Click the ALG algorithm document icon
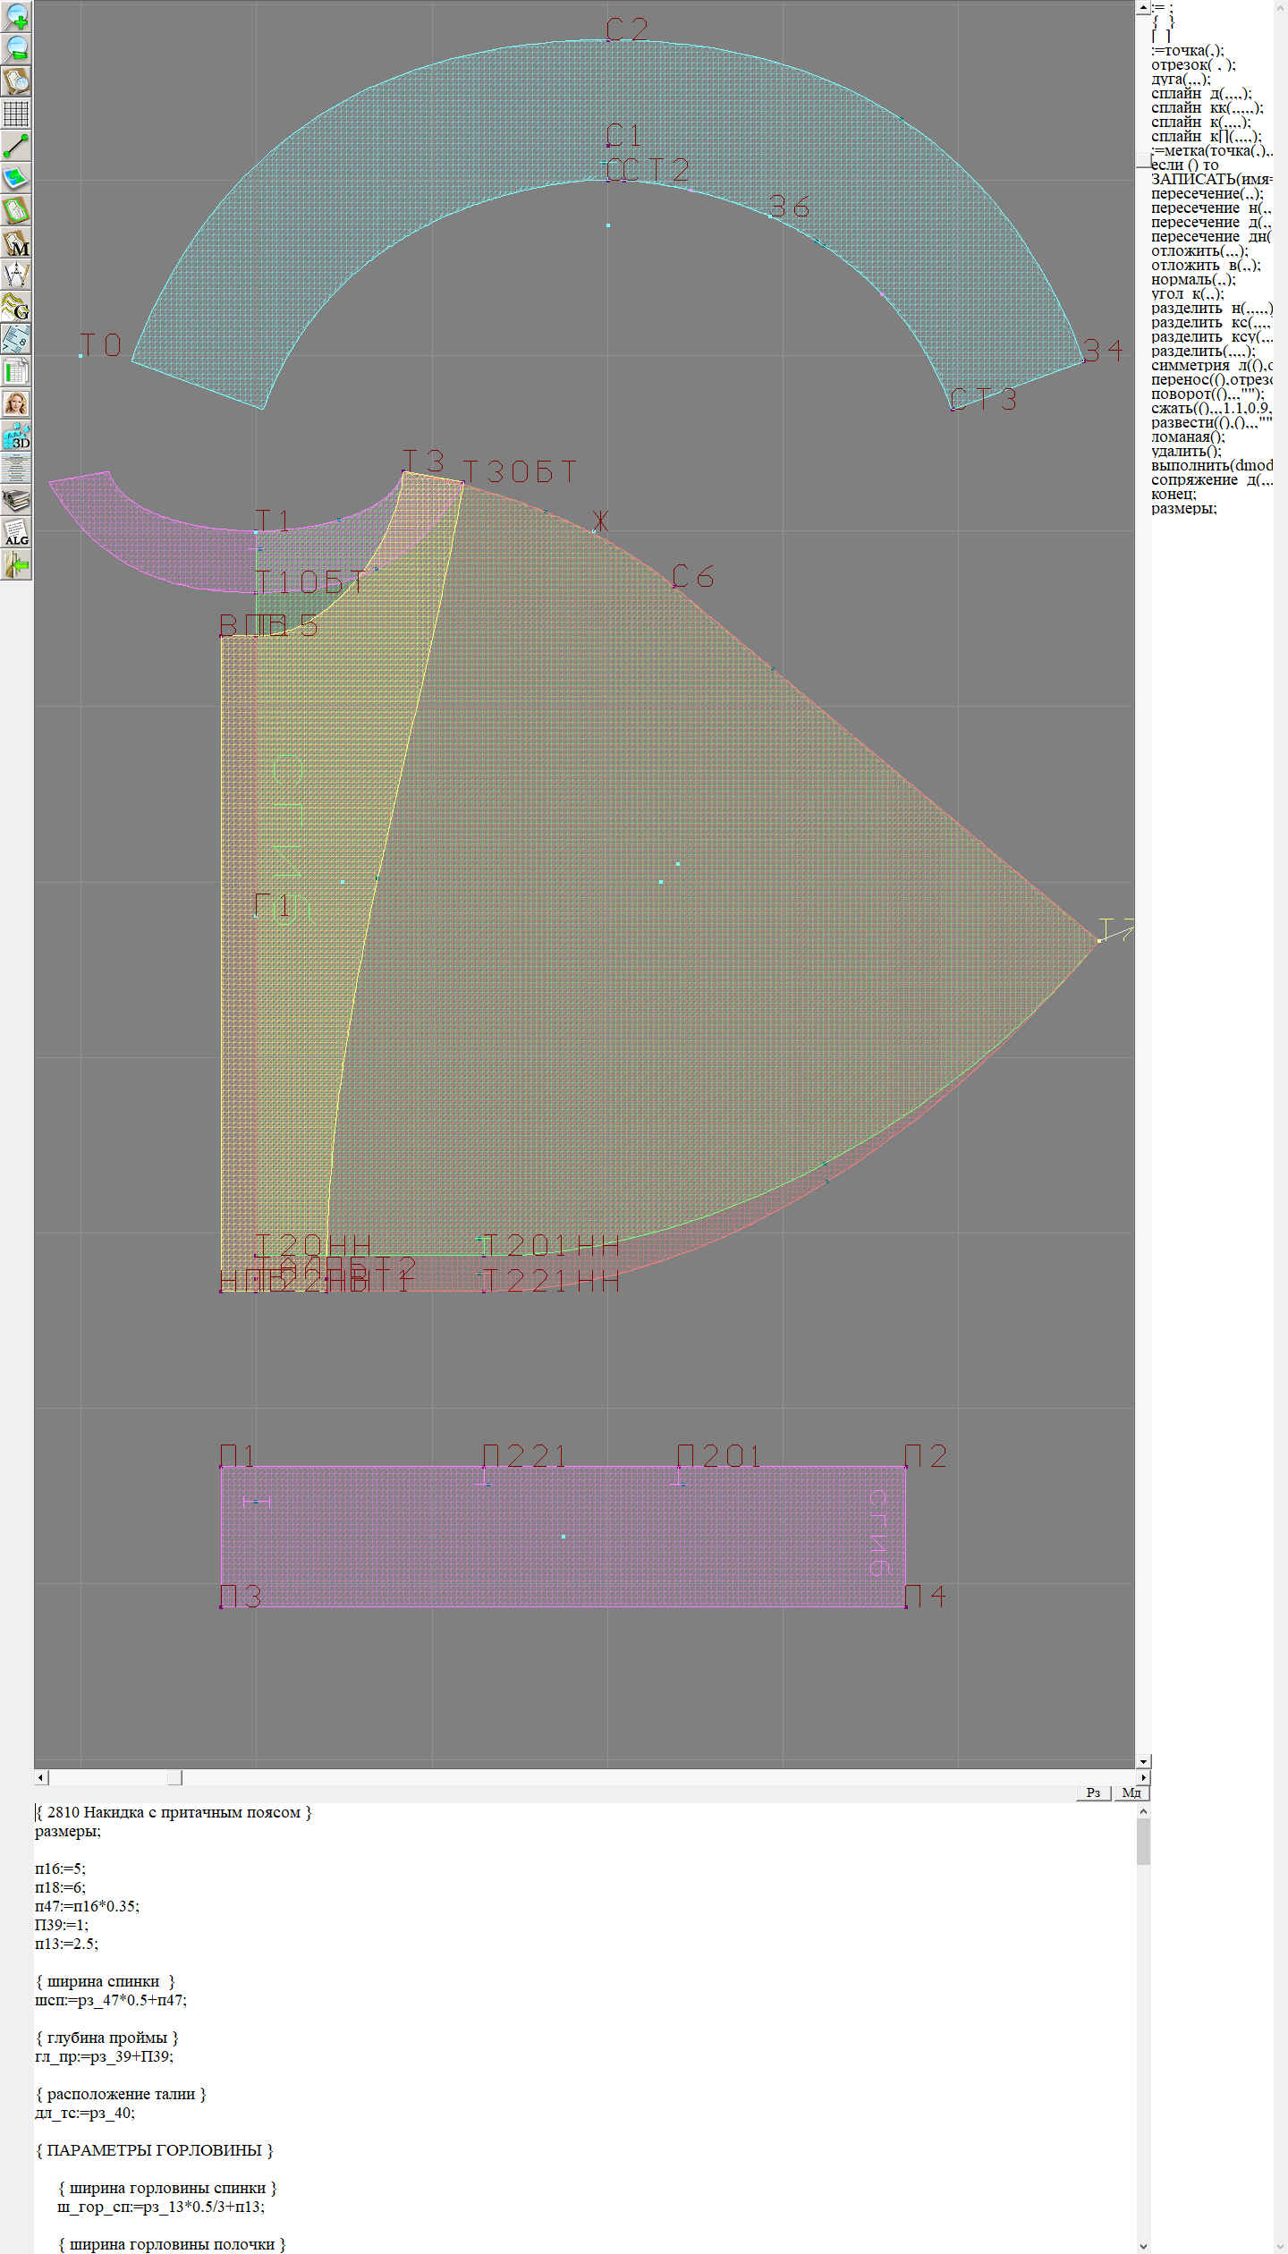The height and width of the screenshot is (2254, 1288). coord(16,532)
